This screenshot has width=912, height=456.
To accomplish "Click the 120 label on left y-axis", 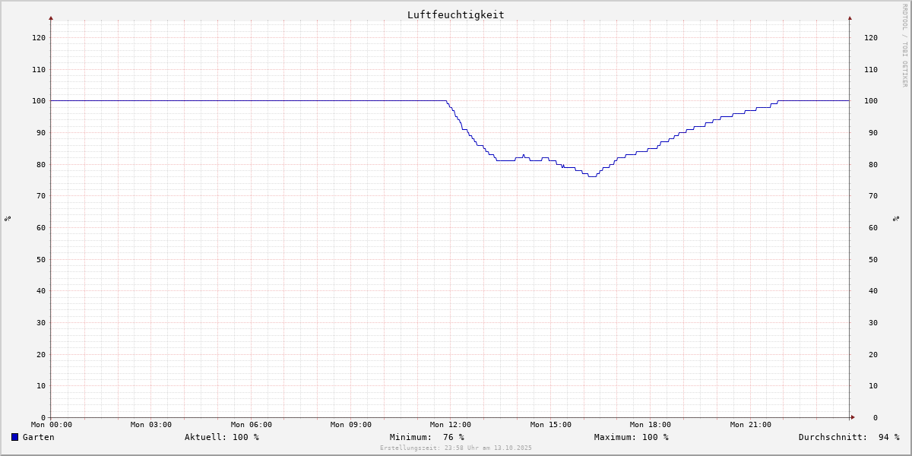I will [38, 37].
